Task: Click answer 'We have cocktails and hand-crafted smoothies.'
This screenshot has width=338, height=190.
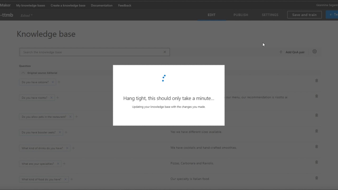Action: [x=204, y=148]
